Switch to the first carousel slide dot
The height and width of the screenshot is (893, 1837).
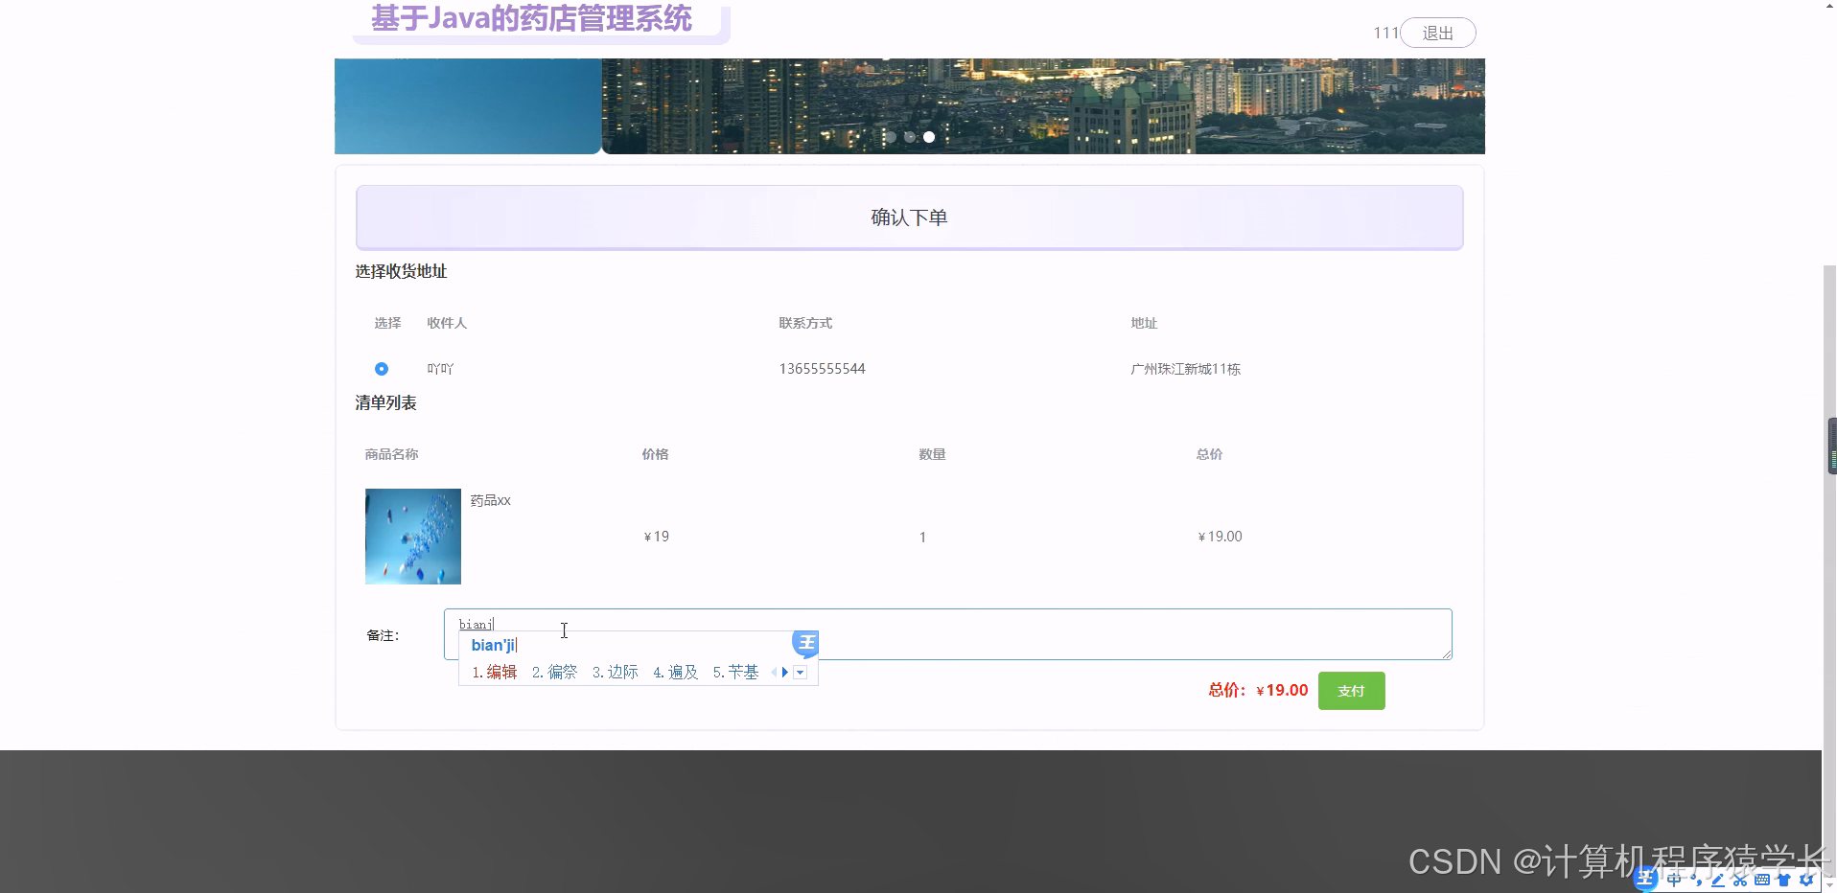890,137
